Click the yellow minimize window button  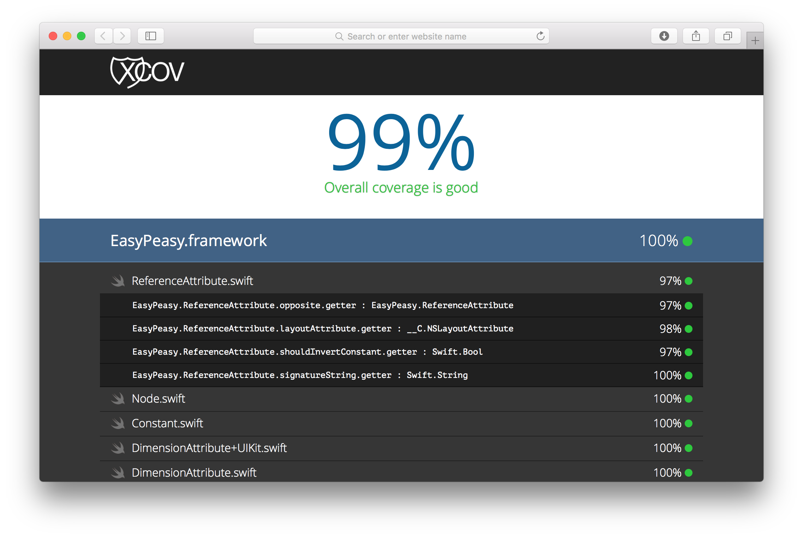click(67, 36)
